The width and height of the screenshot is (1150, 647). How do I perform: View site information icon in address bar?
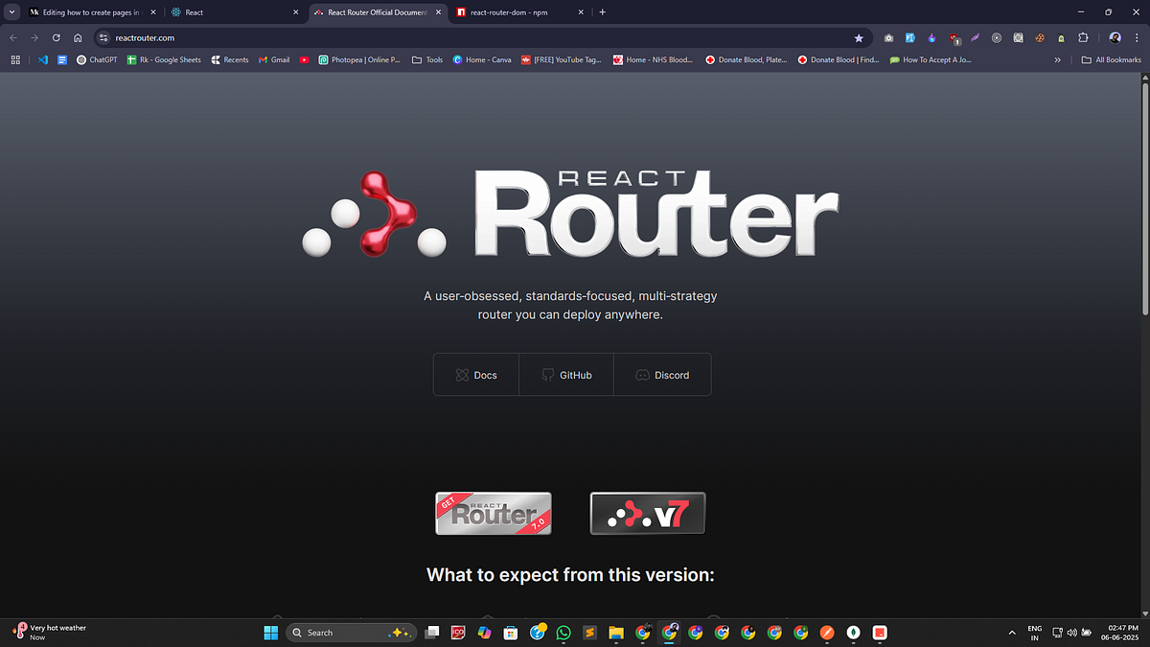tap(104, 37)
